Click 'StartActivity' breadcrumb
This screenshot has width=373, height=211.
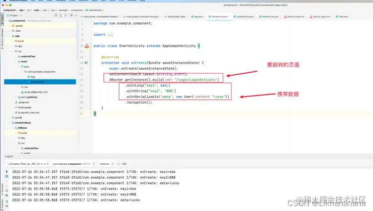pos(93,10)
